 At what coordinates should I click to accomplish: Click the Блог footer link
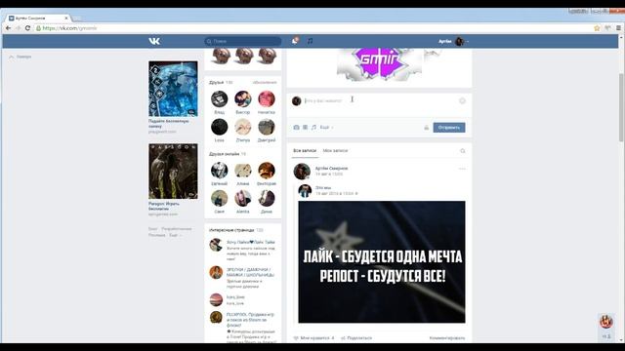(x=152, y=229)
